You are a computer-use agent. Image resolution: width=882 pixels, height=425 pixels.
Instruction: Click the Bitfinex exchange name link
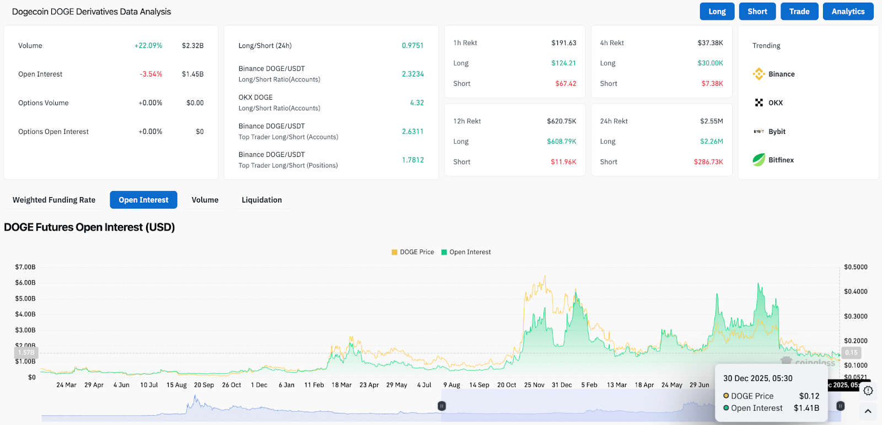(781, 160)
